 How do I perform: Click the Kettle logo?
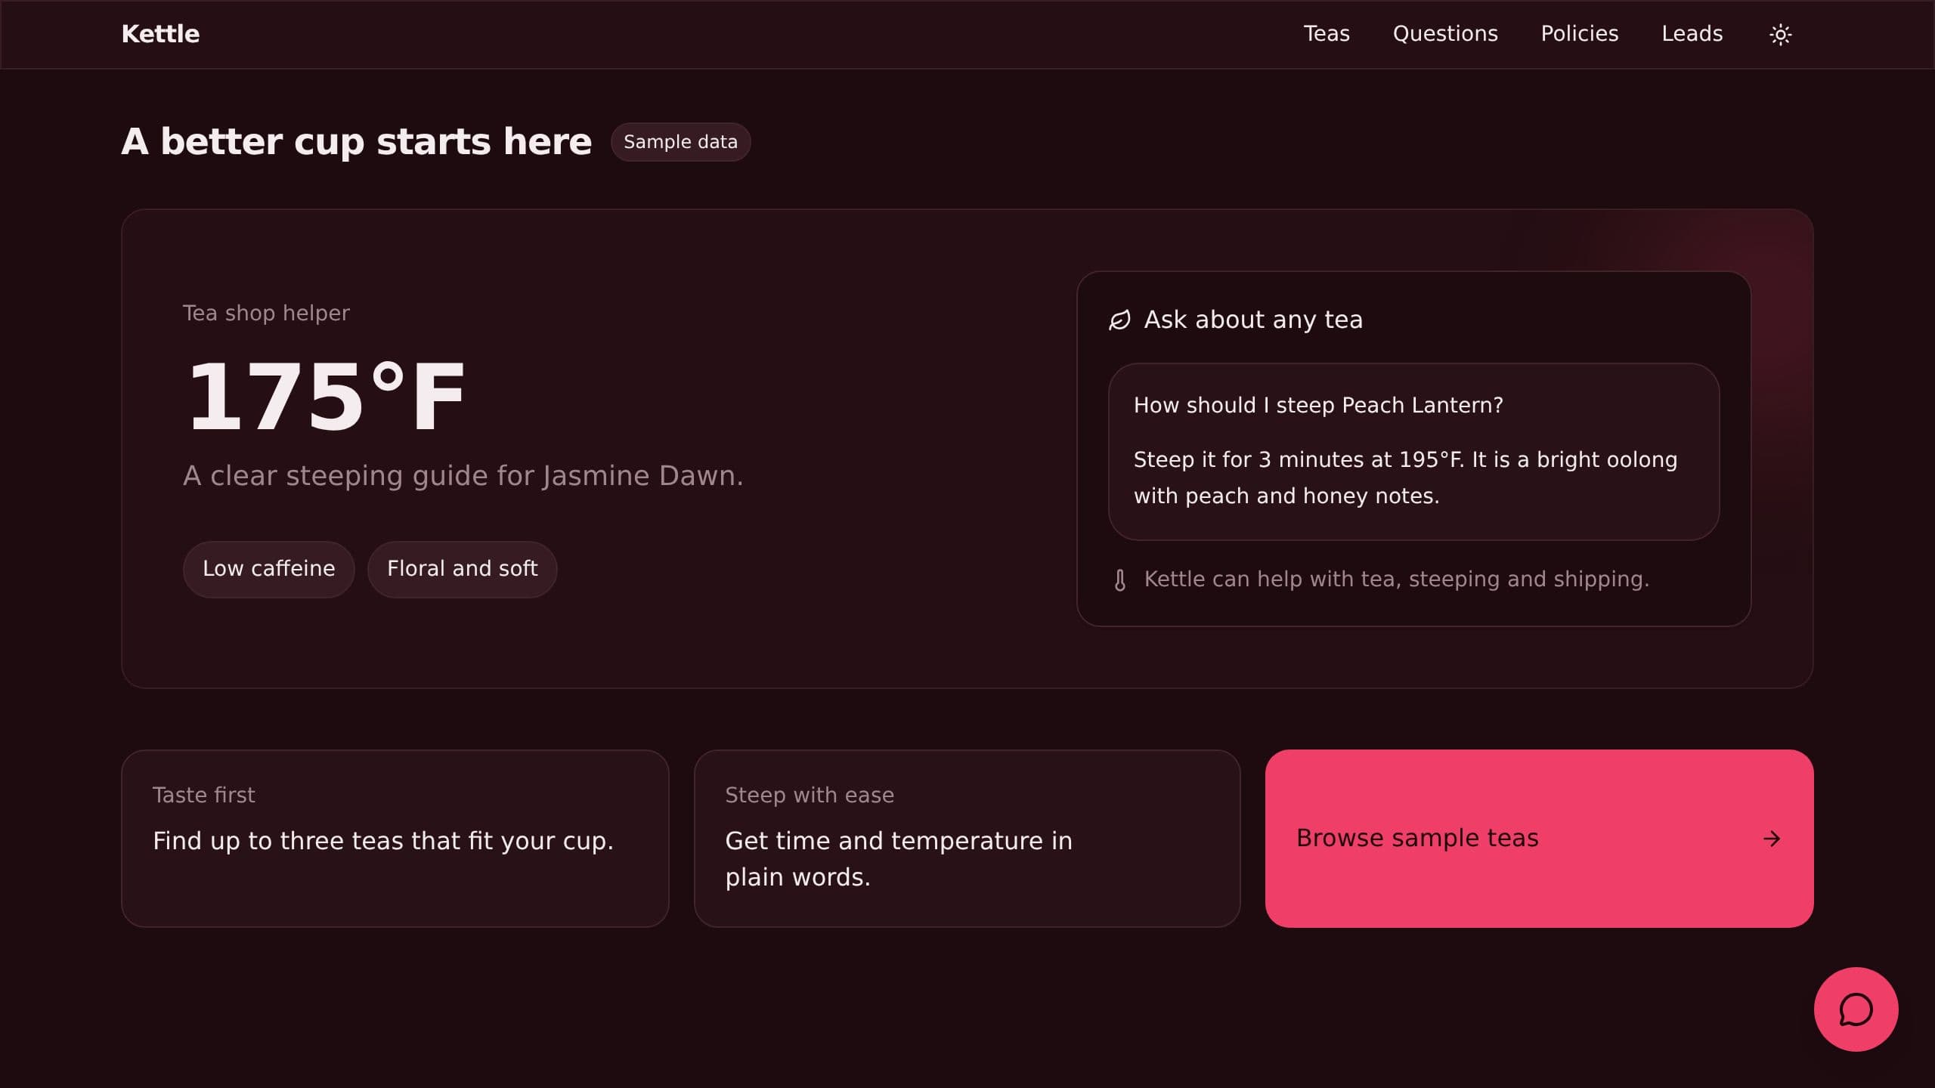pos(160,34)
